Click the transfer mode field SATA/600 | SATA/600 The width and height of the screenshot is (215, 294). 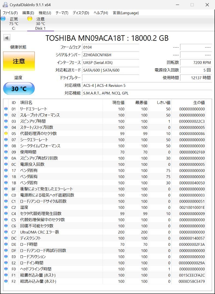111,70
